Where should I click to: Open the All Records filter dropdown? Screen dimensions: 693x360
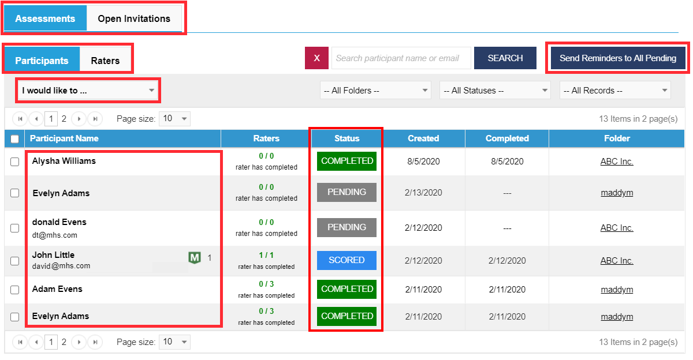[x=615, y=91]
